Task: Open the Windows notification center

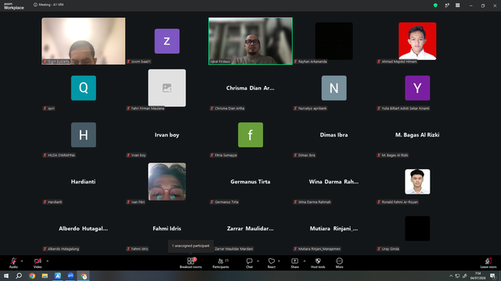Action: click(x=492, y=276)
